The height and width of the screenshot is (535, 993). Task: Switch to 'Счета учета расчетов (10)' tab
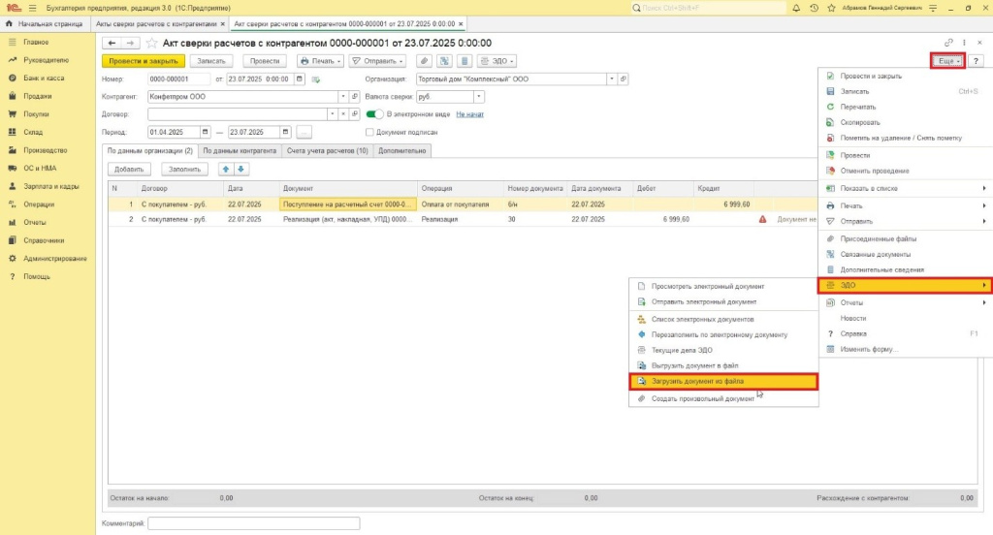pyautogui.click(x=326, y=151)
